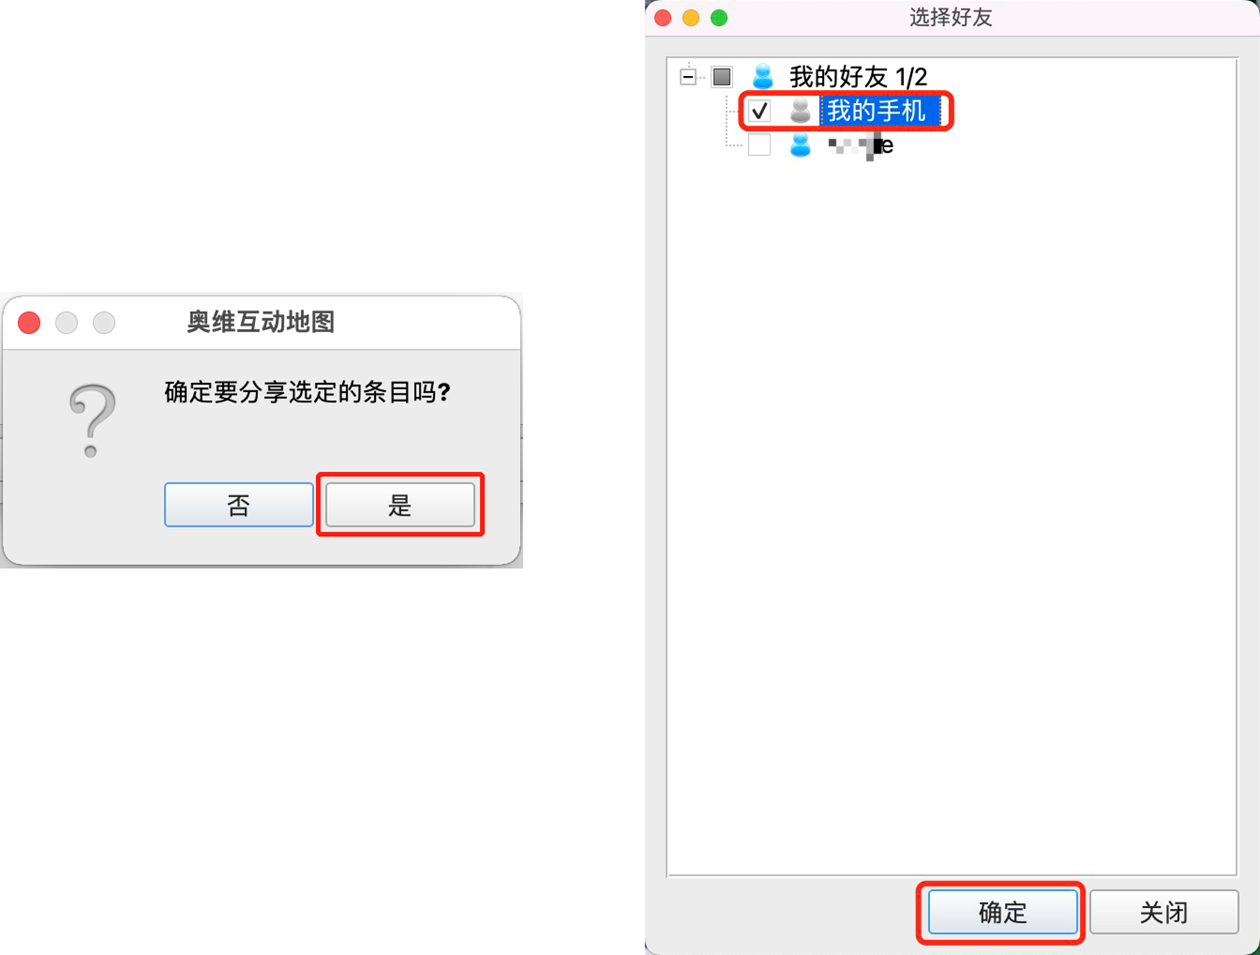The width and height of the screenshot is (1260, 955).
Task: Toggle the 我的好友 group checkbox
Action: 722,76
